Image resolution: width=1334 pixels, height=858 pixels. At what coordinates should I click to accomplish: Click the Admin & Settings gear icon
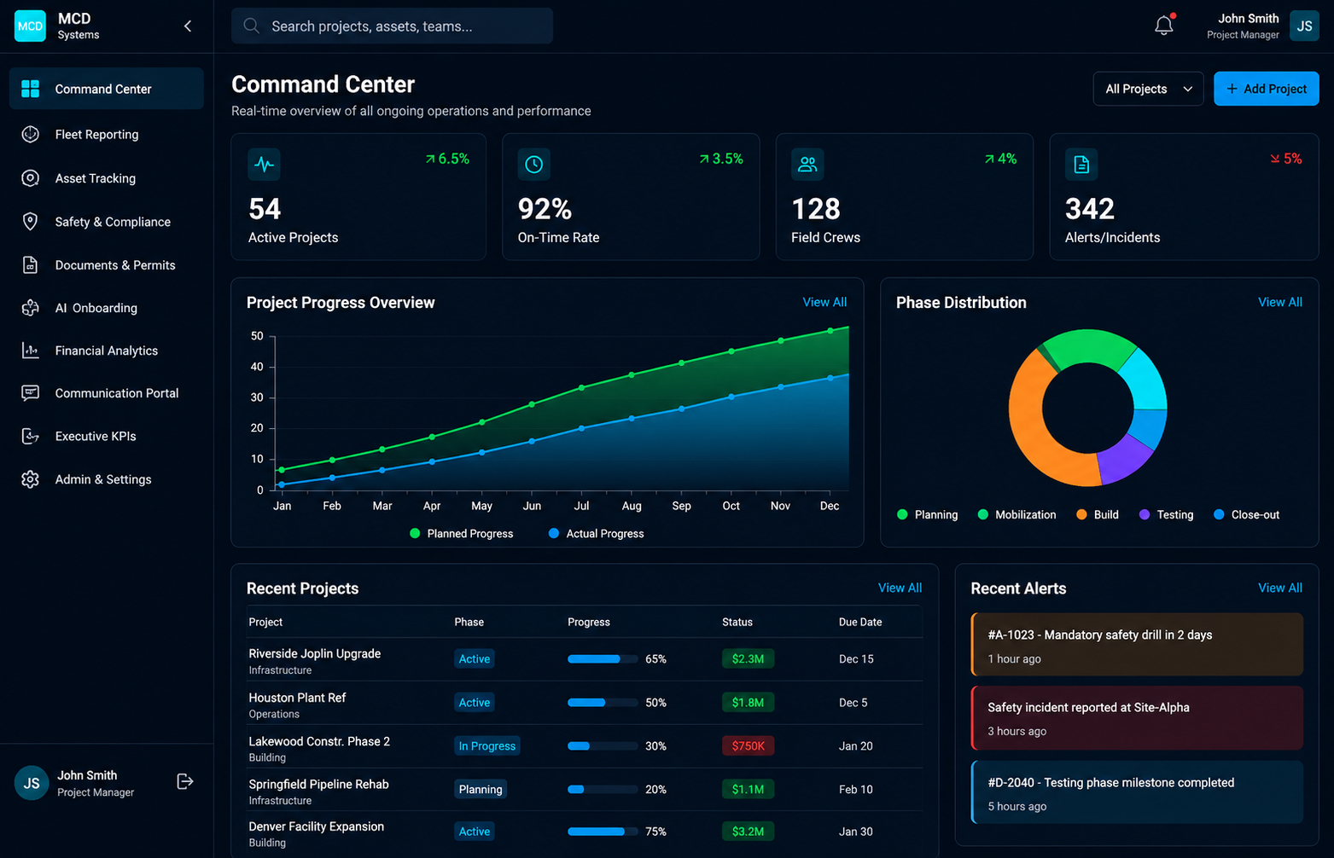[31, 479]
